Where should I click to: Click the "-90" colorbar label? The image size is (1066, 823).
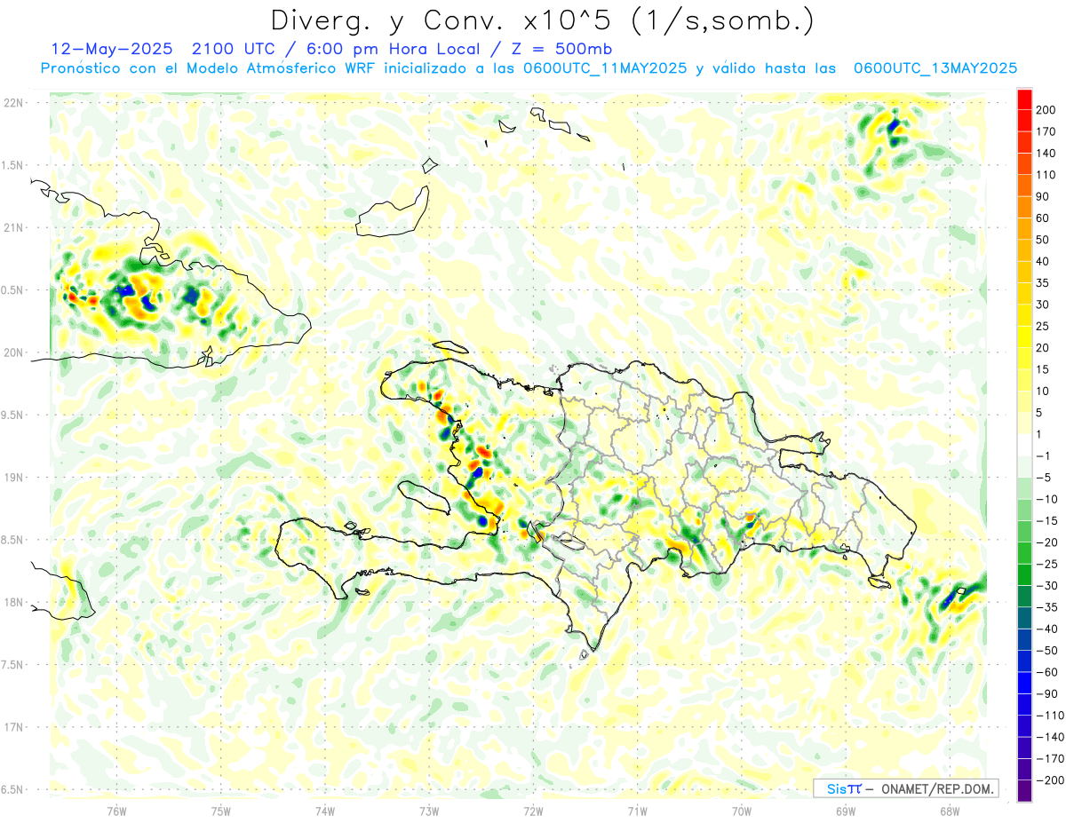coord(1048,693)
